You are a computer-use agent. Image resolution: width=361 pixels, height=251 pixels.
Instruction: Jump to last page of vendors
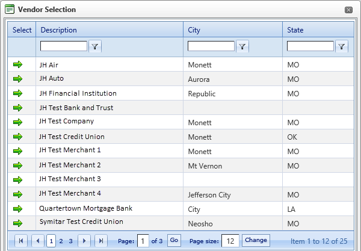(101, 241)
